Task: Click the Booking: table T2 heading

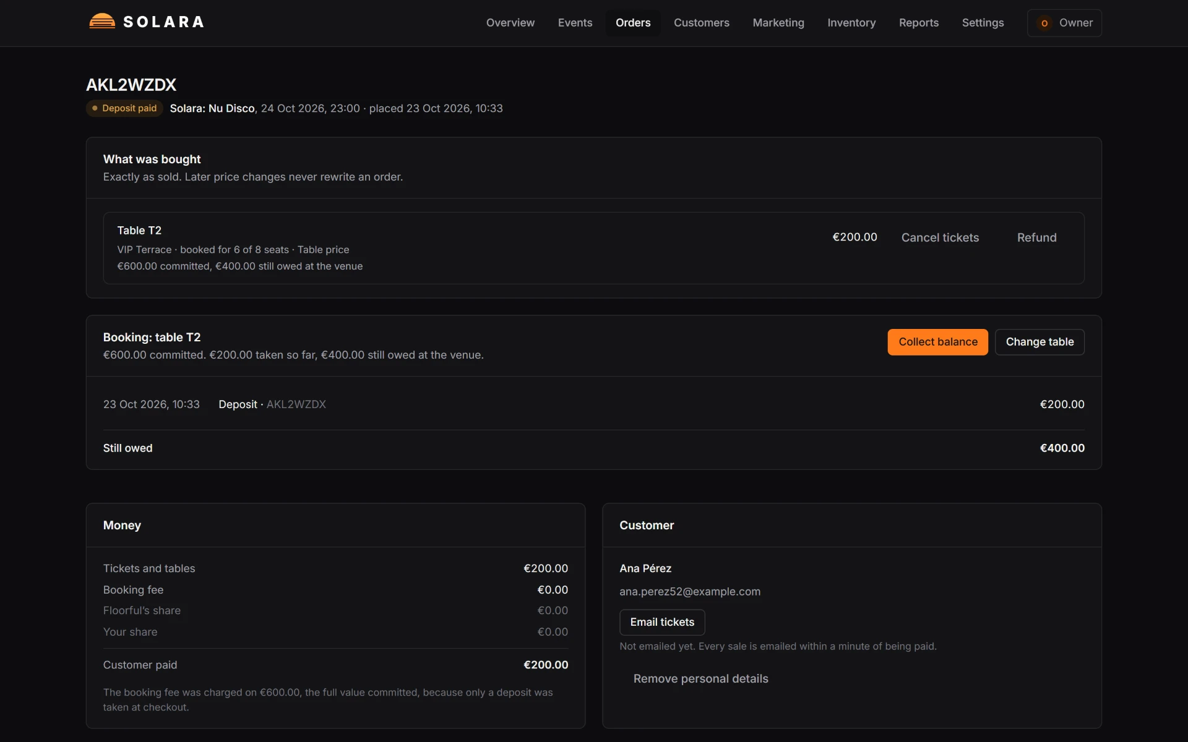Action: (152, 338)
